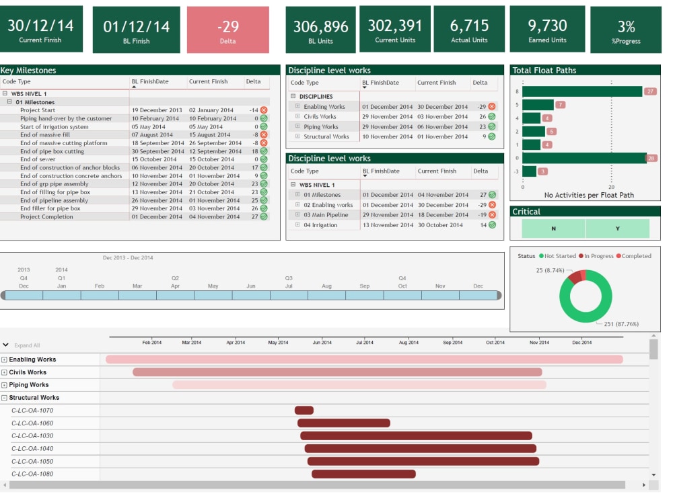
Task: Click red status icon for End of massive fill
Action: coord(264,134)
